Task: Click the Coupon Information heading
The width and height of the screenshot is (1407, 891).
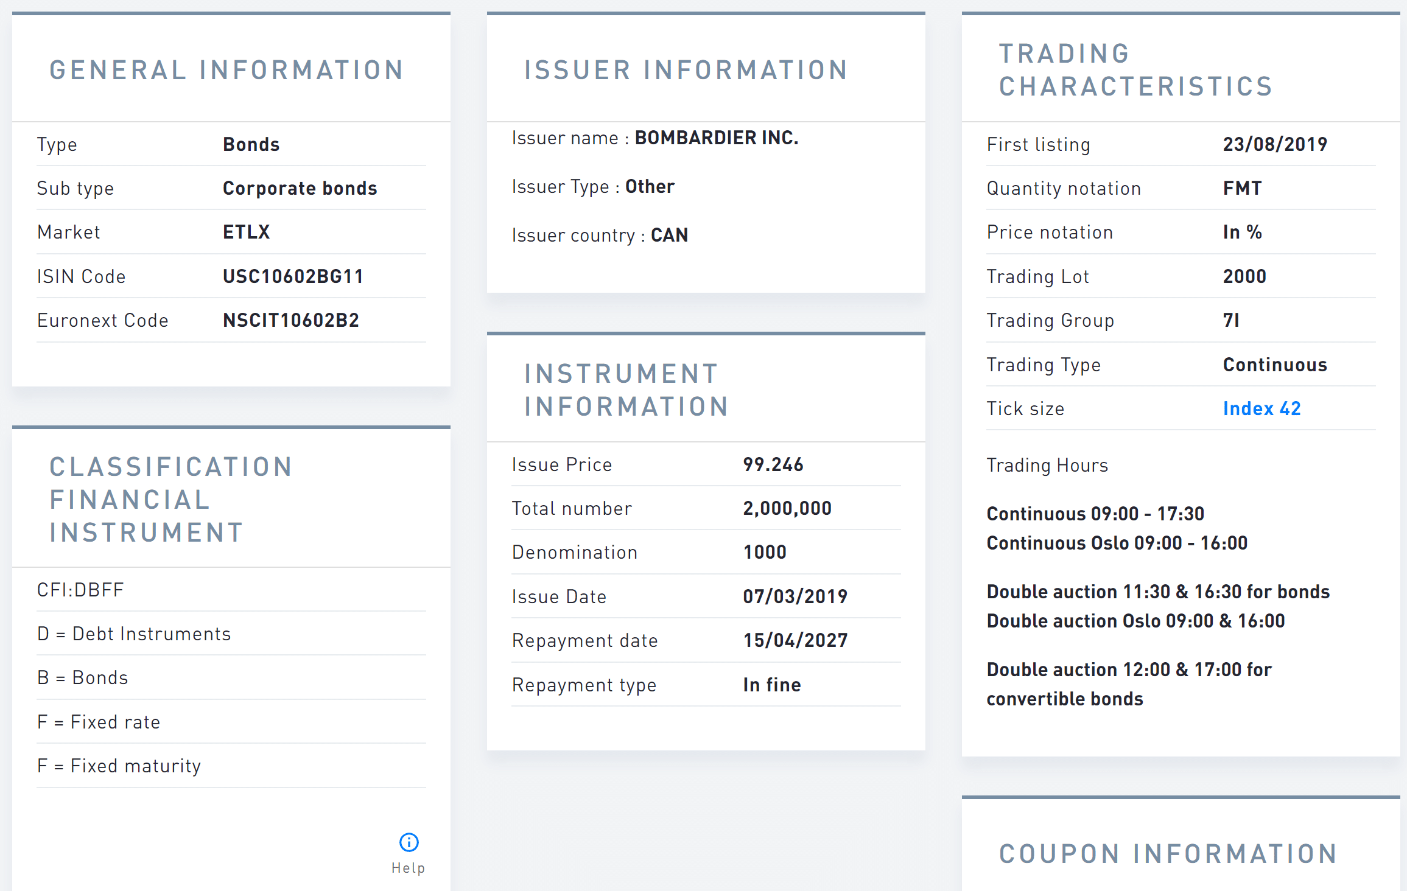Action: point(1168,854)
